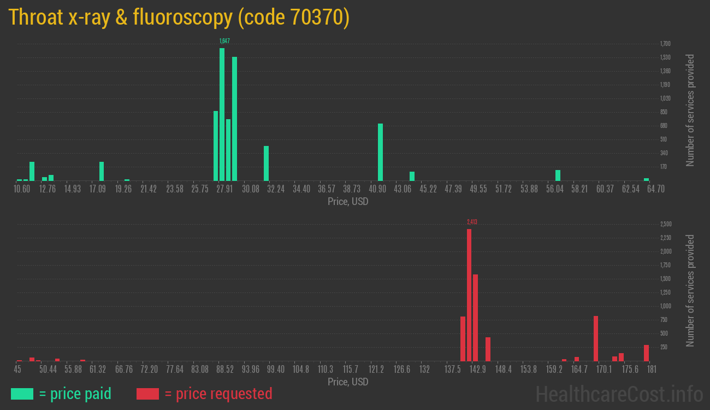Click the tallest red bar labeled 2,413
This screenshot has width=710, height=410.
pyautogui.click(x=469, y=295)
